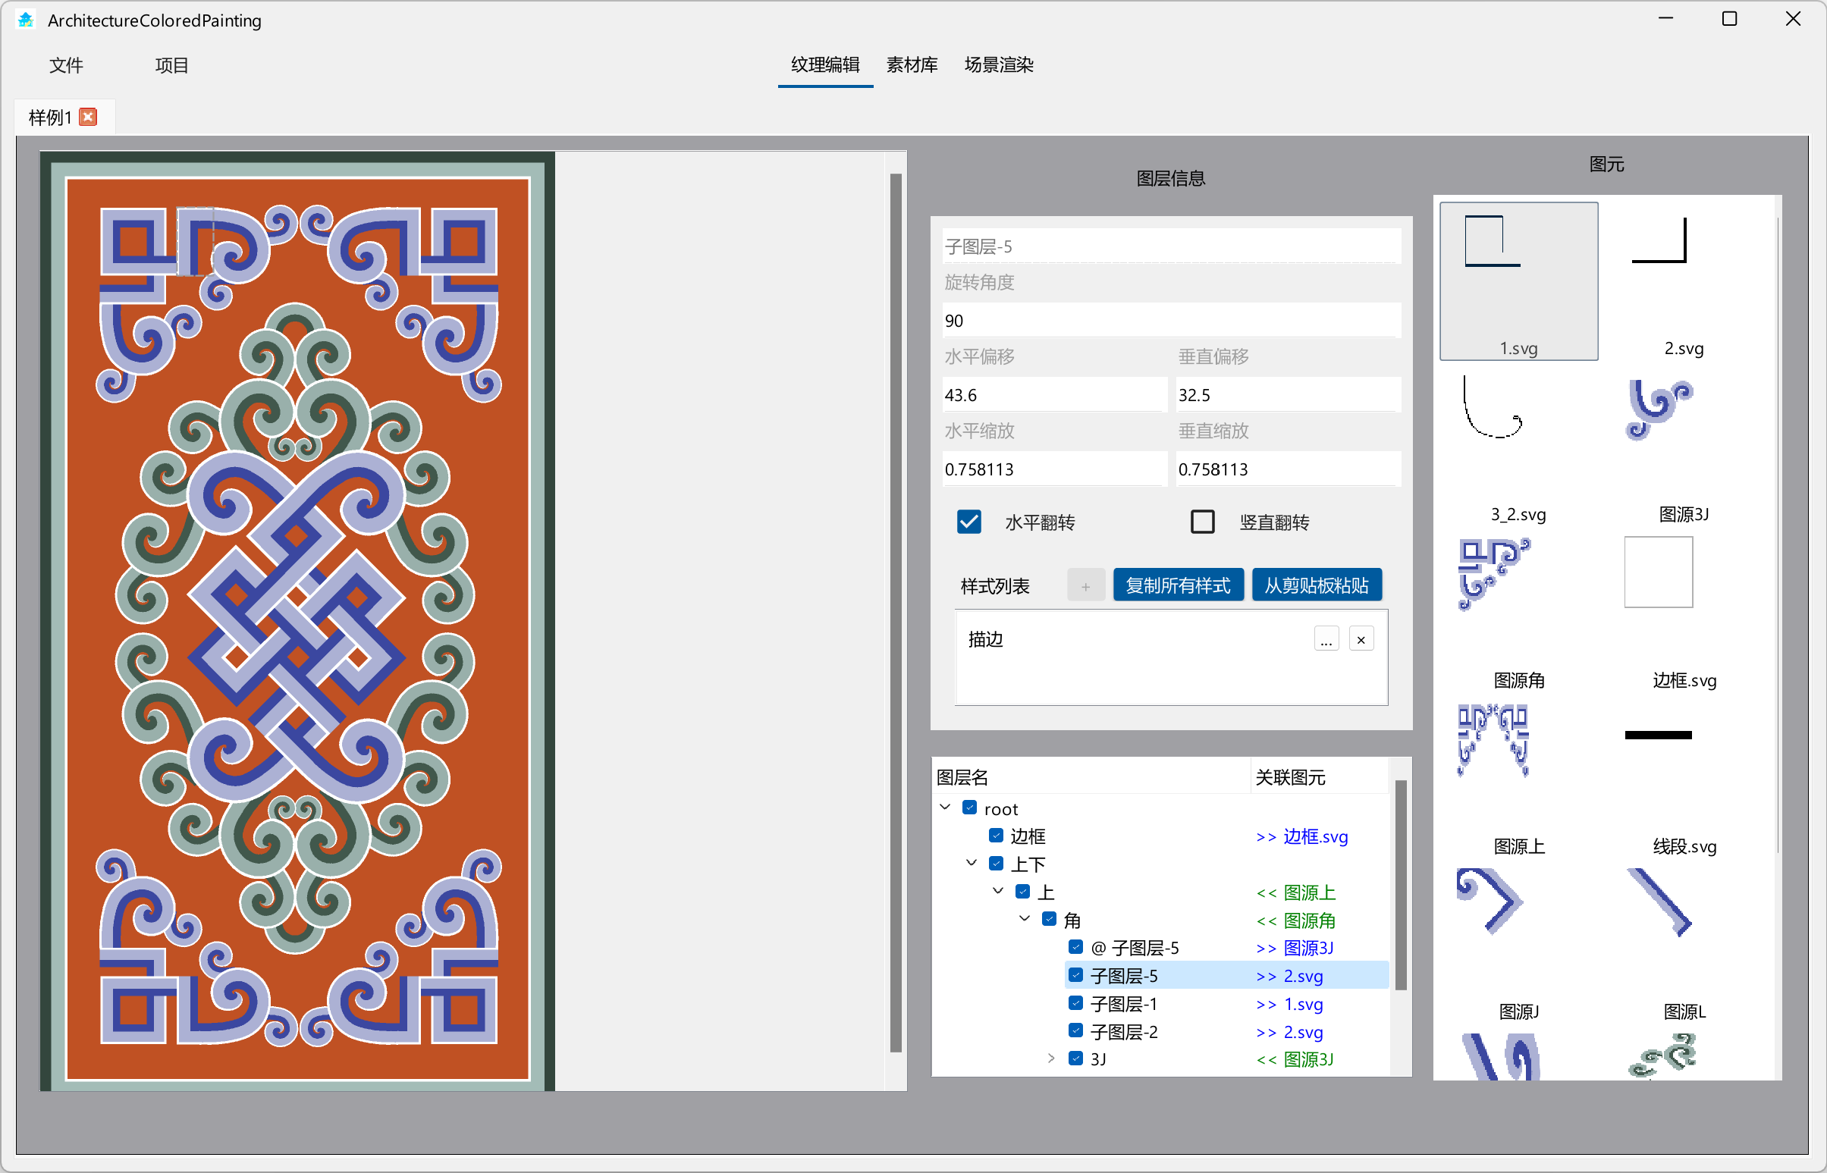Select 子图层-5 row linked to 2.svg
This screenshot has height=1173, width=1827.
[1226, 976]
